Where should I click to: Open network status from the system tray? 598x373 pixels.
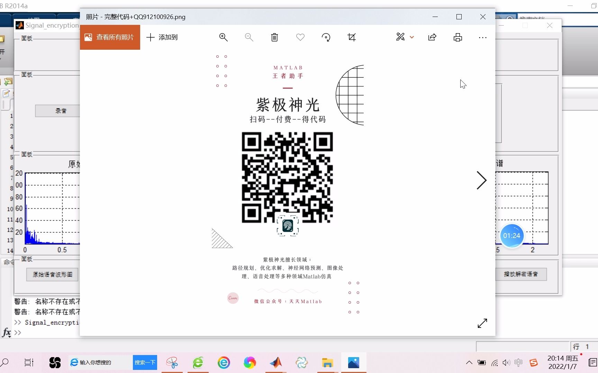pos(494,362)
